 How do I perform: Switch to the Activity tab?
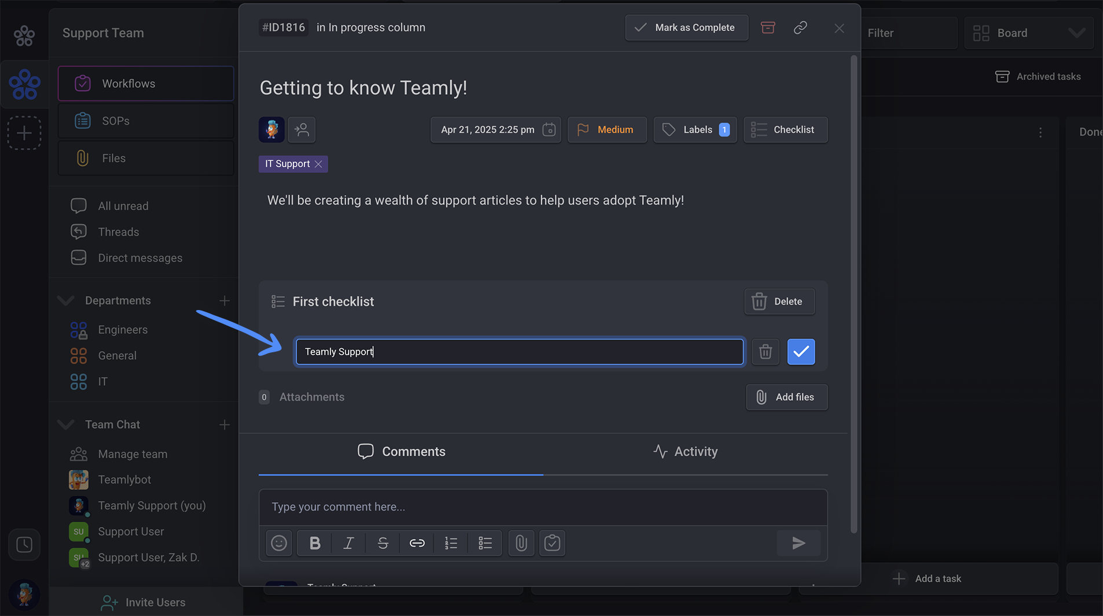coord(686,452)
